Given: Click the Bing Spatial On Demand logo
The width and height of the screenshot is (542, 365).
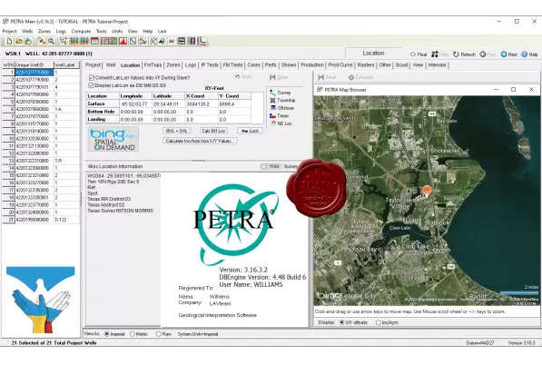Looking at the screenshot, I should coord(113,140).
